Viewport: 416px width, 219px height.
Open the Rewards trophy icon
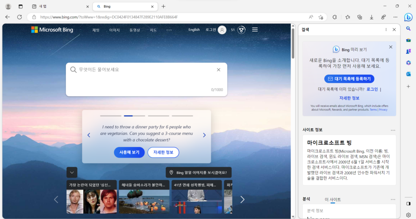tap(241, 30)
